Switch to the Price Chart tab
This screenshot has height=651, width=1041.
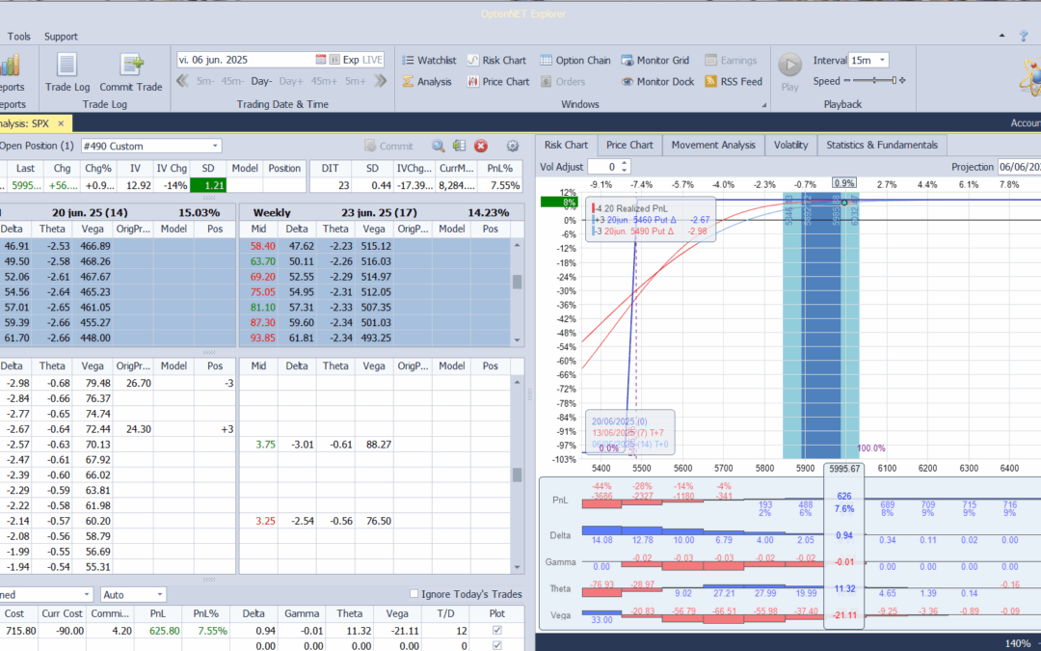(629, 145)
